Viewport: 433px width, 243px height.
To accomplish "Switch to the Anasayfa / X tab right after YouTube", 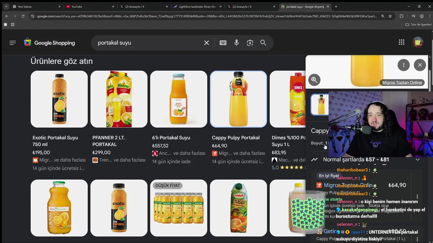I will click(144, 6).
